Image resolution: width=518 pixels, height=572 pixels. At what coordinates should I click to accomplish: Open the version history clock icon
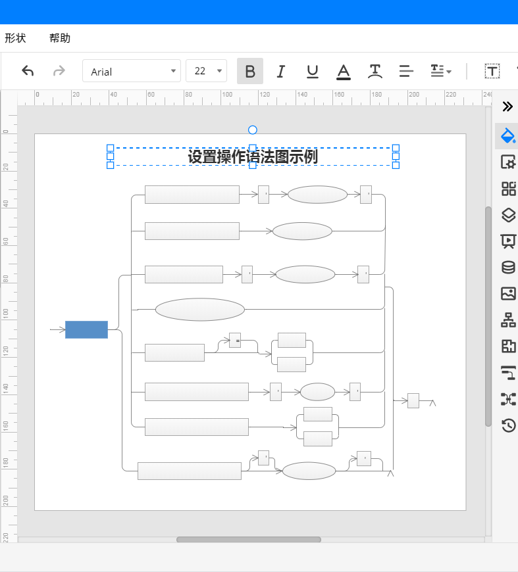pyautogui.click(x=508, y=425)
